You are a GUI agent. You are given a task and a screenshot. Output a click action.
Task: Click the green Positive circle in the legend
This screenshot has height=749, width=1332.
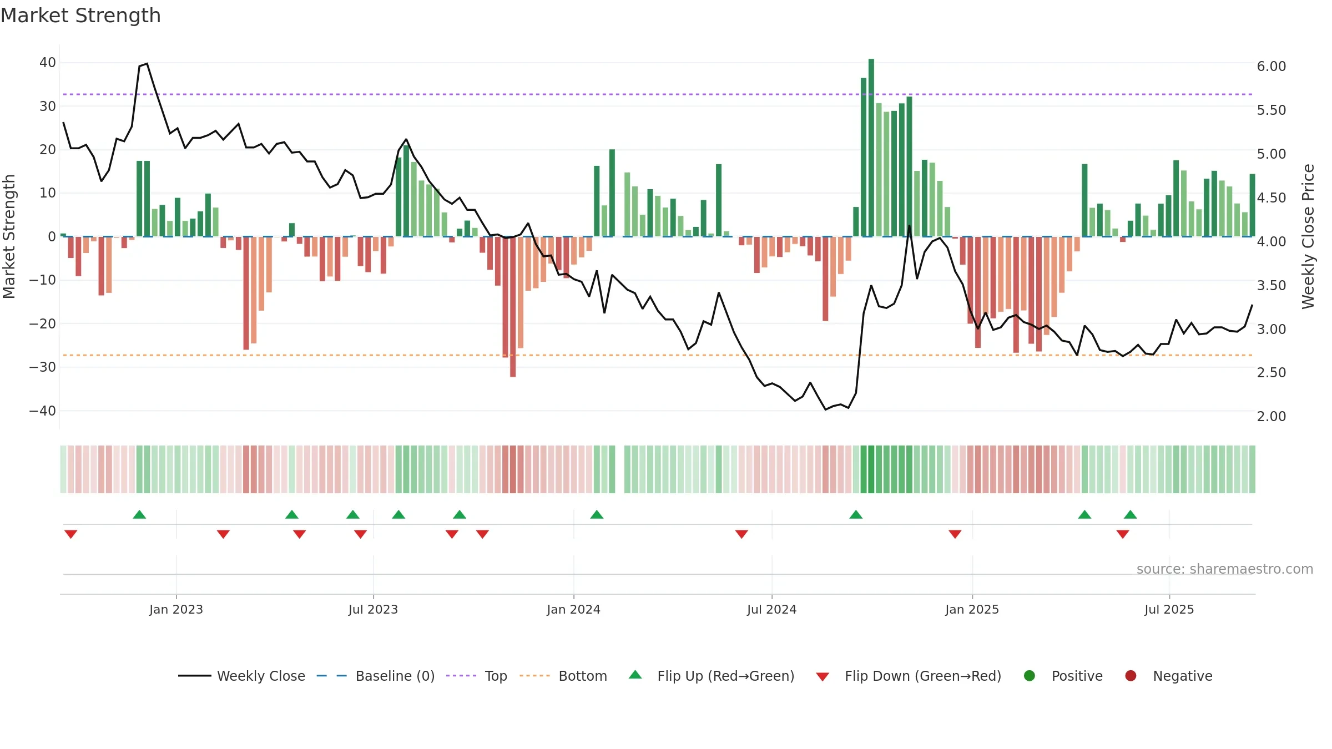tap(1030, 676)
